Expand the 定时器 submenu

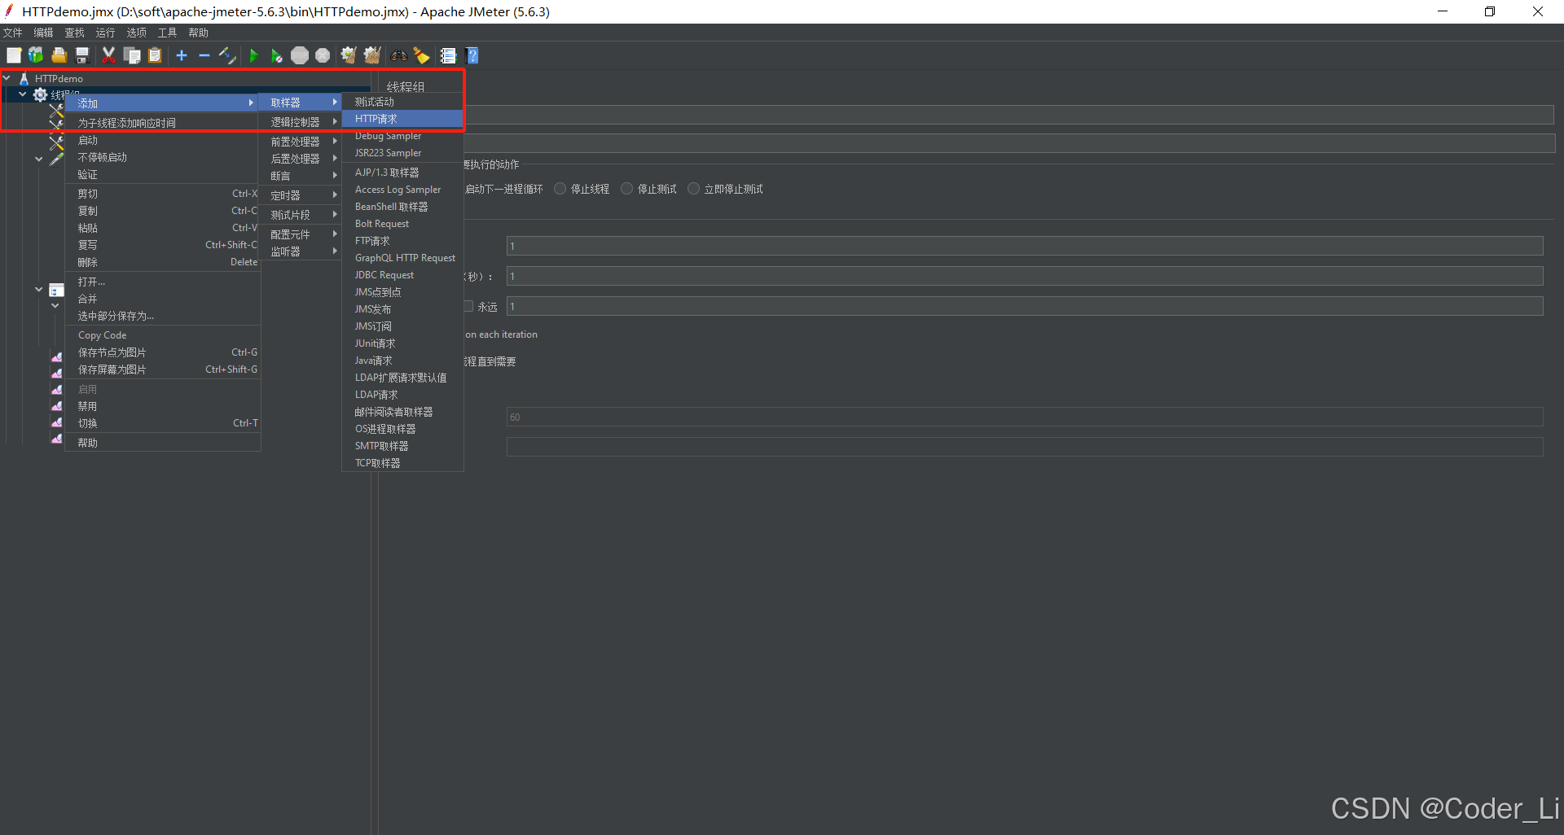(301, 195)
